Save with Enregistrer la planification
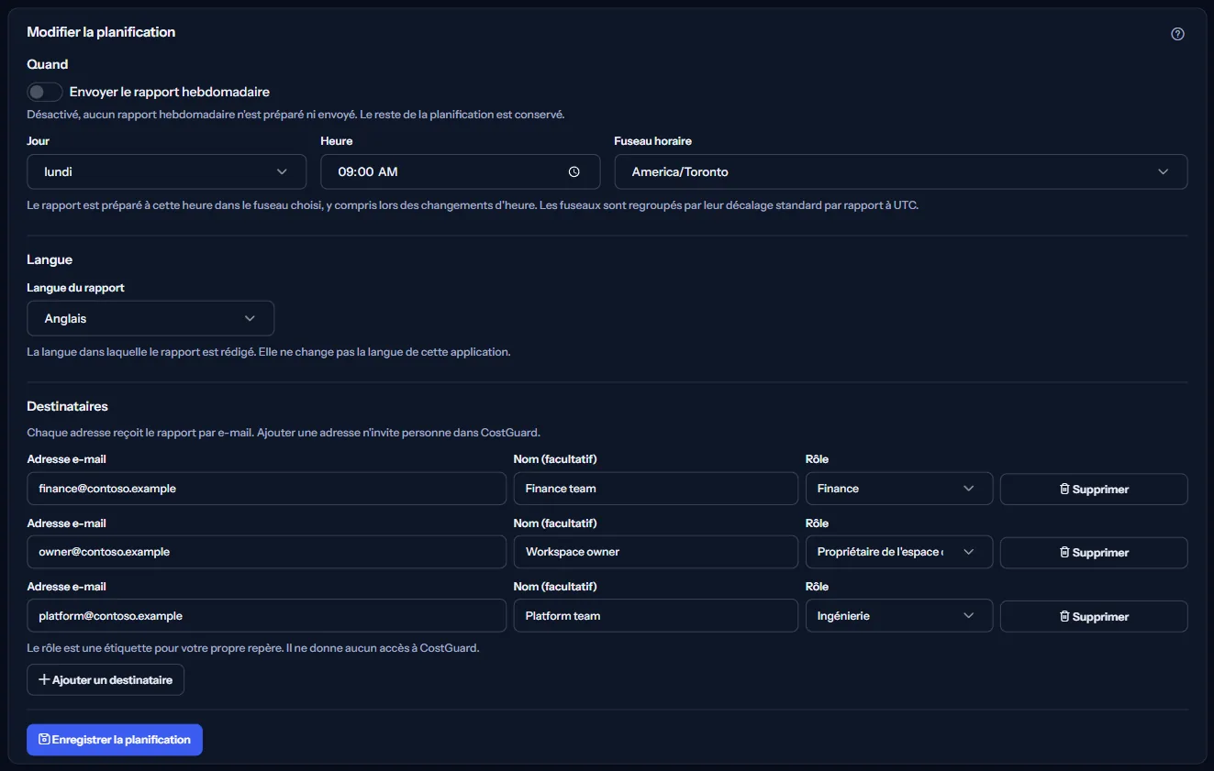 point(115,740)
